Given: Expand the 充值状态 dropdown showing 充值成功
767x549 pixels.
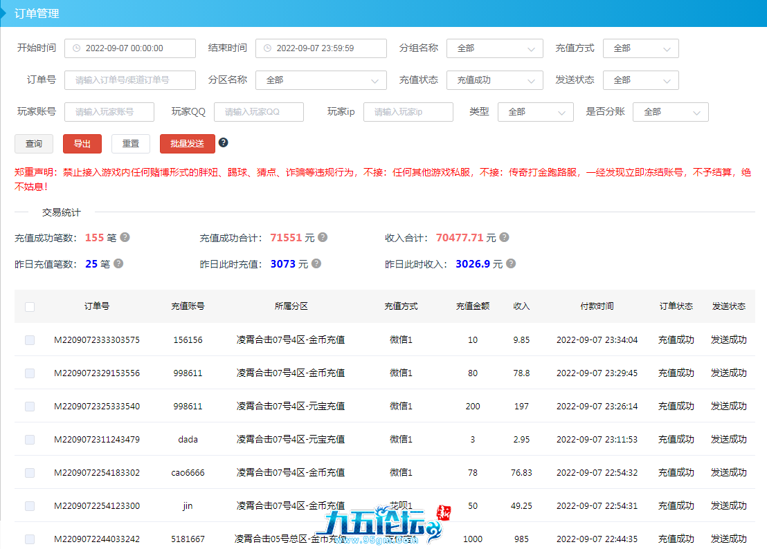Looking at the screenshot, I should click(x=494, y=80).
